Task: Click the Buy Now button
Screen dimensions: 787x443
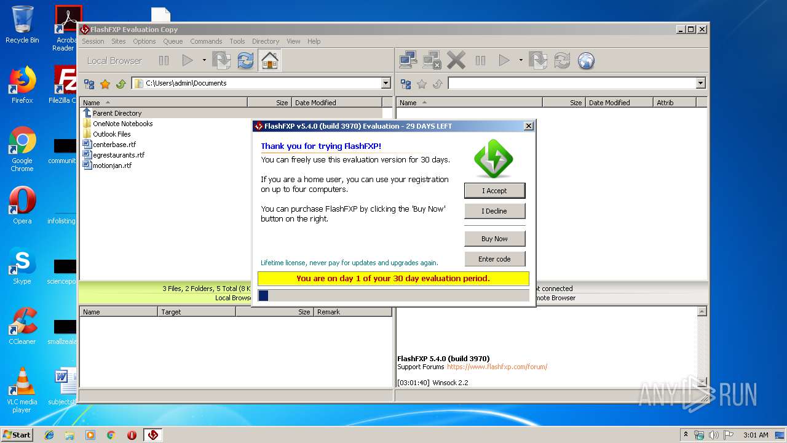Action: click(494, 239)
